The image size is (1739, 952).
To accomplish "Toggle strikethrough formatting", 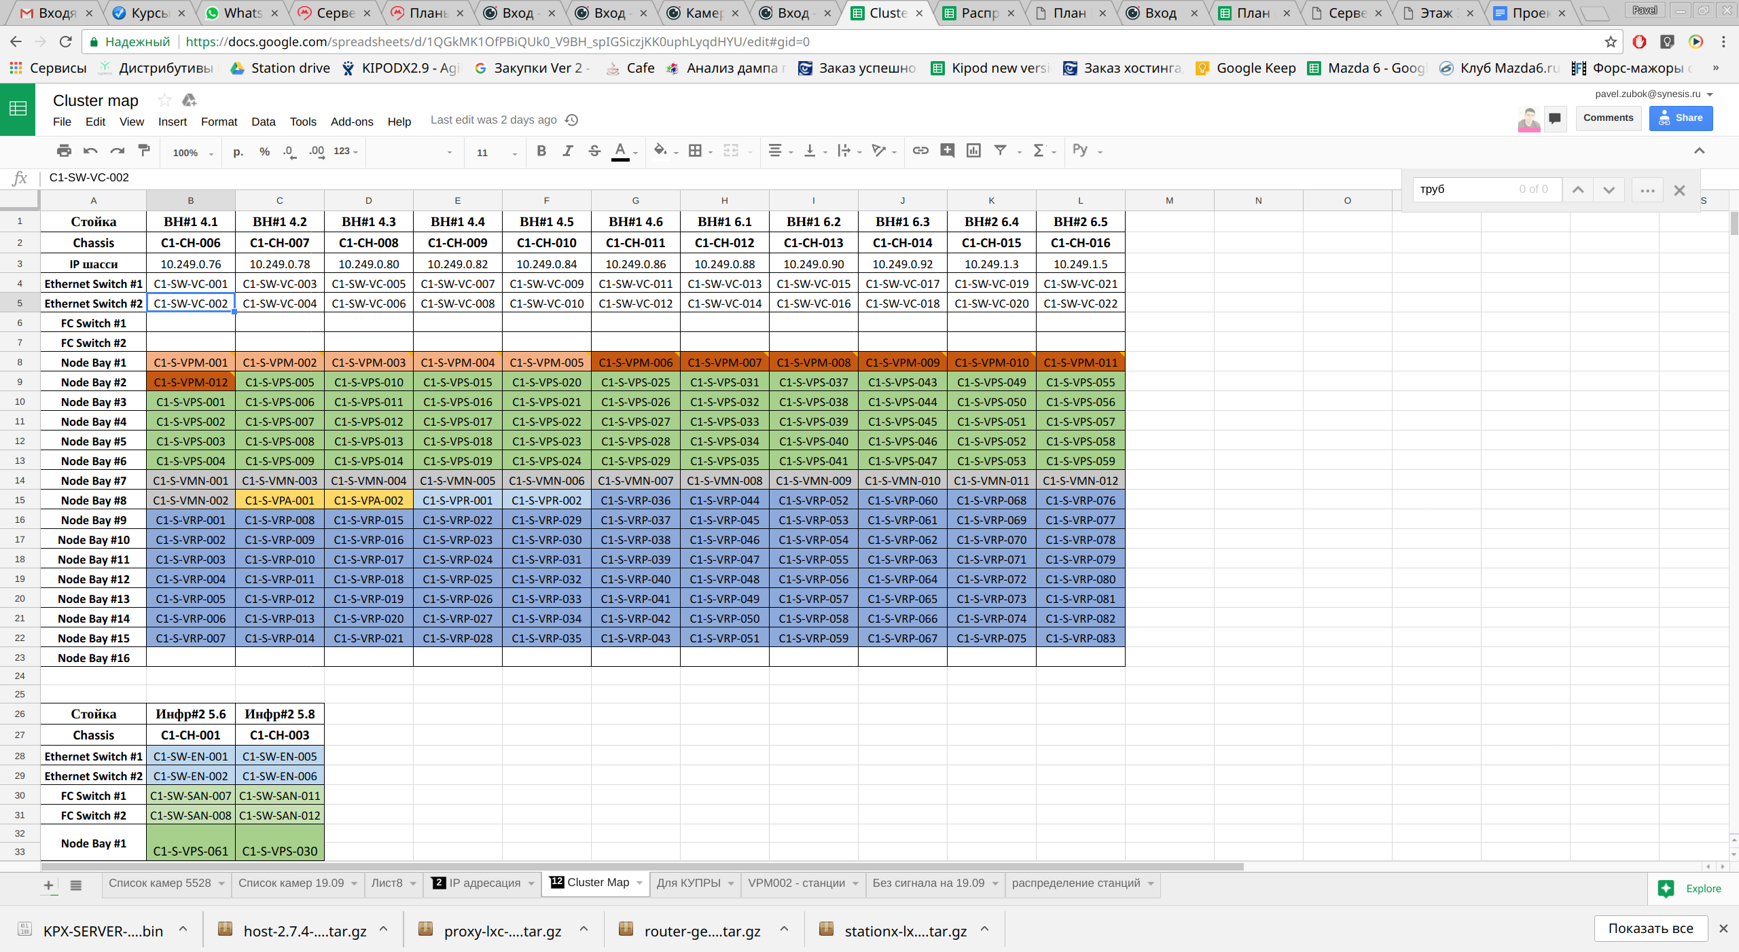I will pos(594,151).
